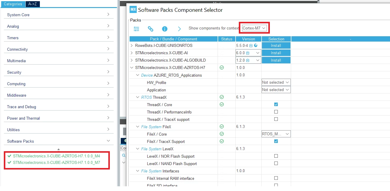Viewport: 390px width, 191px height.
Task: Open the pack filters sliders icon
Action: (136, 29)
